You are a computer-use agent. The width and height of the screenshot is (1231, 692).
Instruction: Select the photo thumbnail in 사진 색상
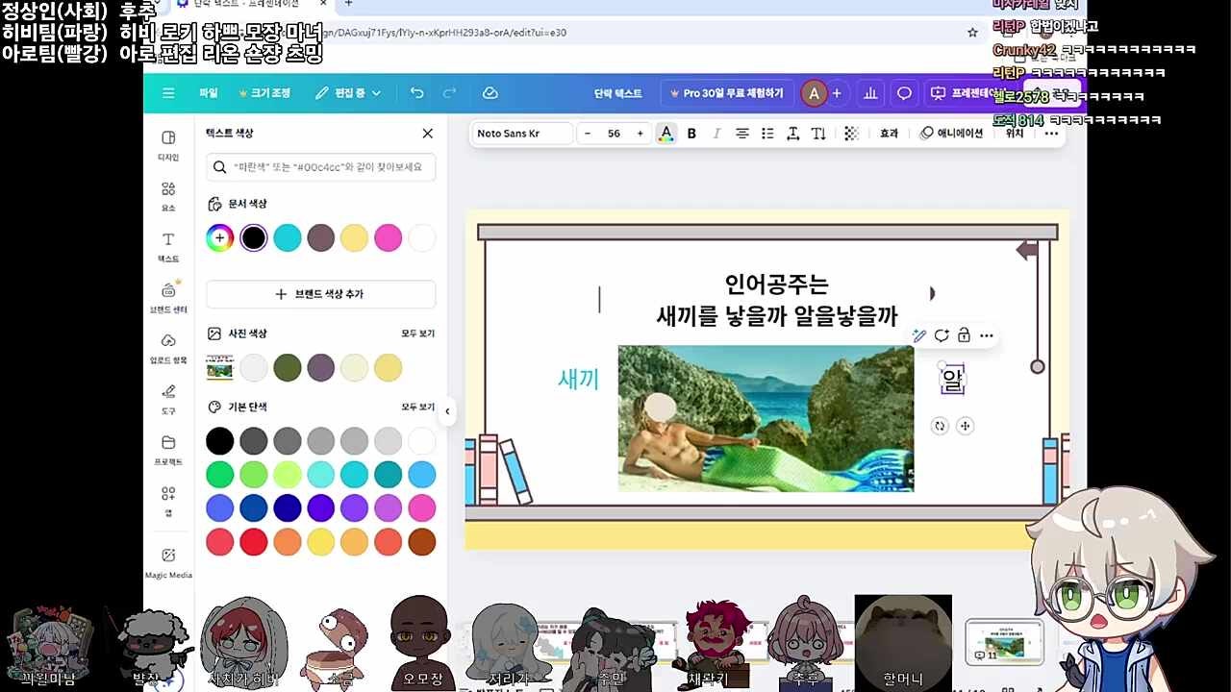(x=220, y=367)
